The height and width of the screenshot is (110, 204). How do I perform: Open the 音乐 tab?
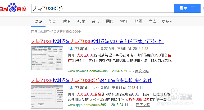[x=95, y=21]
